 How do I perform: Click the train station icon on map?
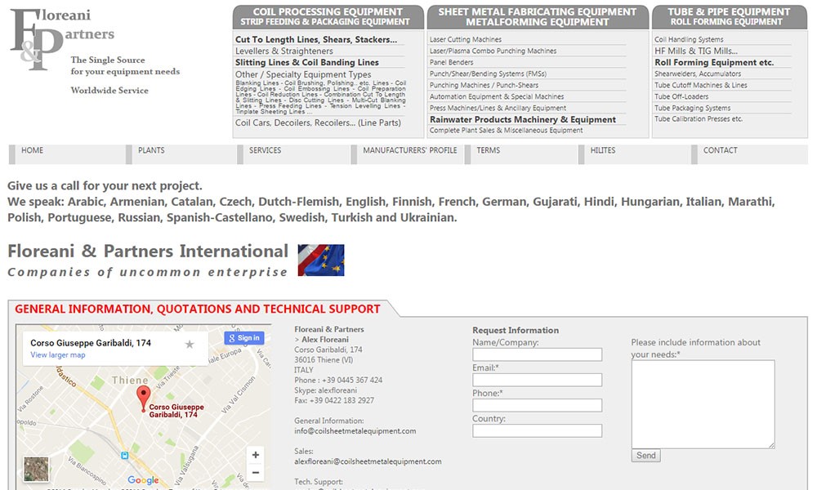point(124,456)
